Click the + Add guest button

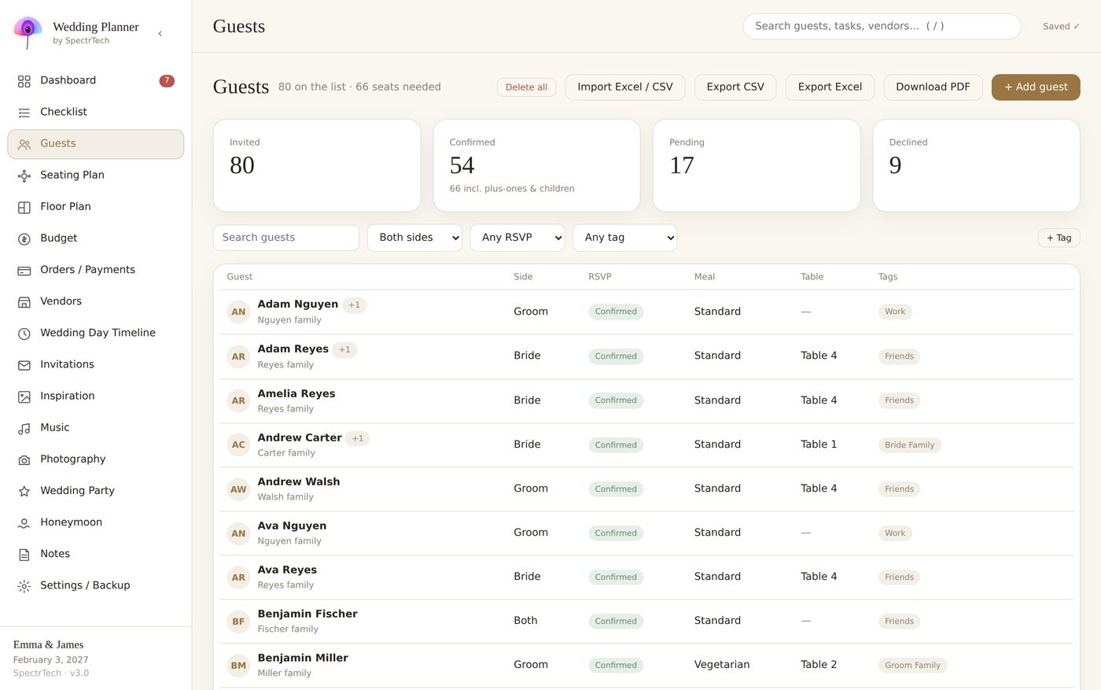1036,87
